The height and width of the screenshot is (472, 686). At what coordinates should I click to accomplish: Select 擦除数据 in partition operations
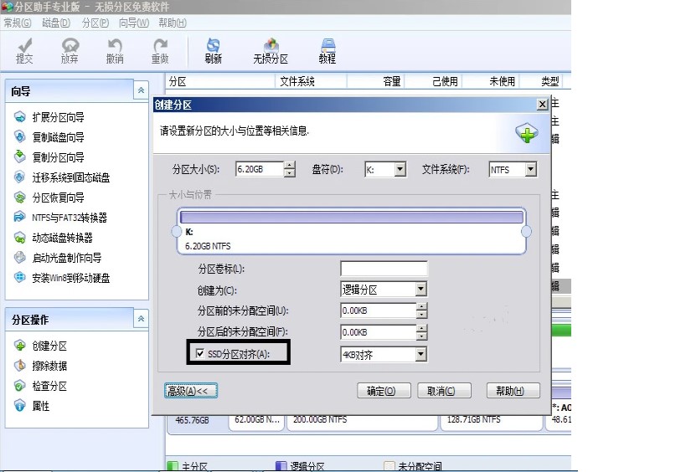[41, 366]
